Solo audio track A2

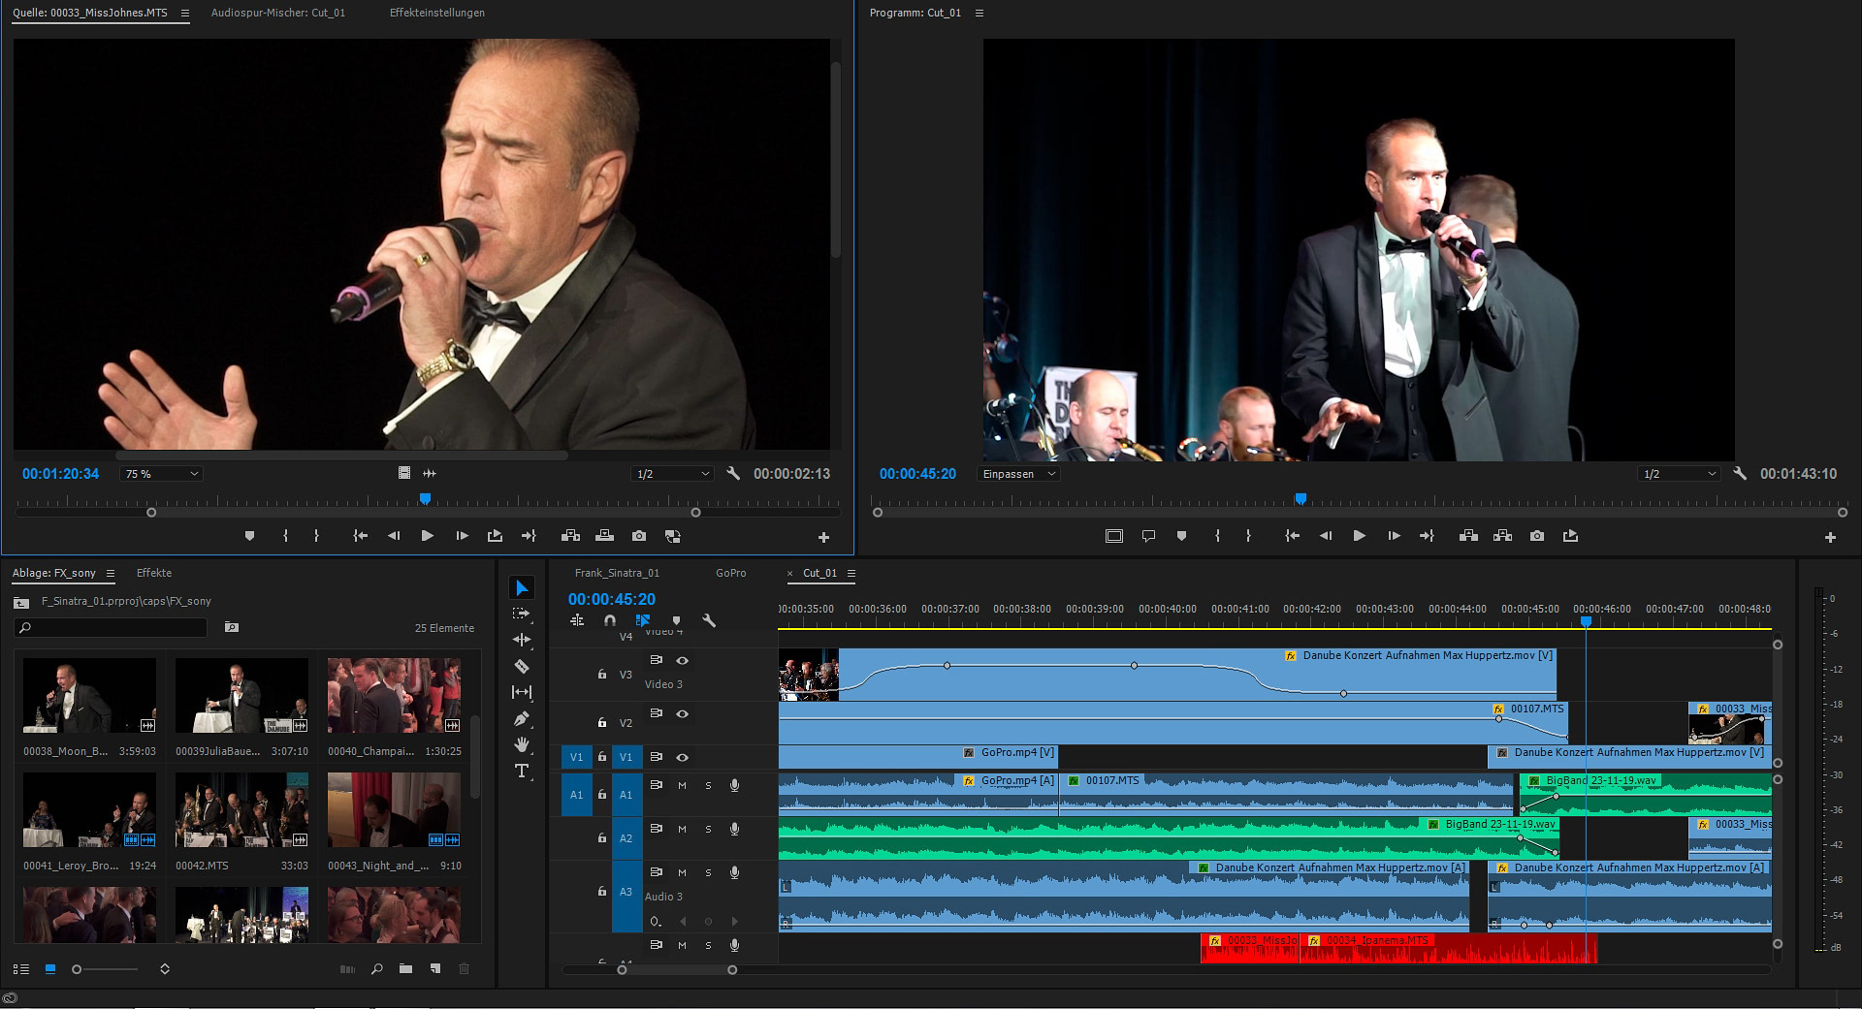click(708, 829)
